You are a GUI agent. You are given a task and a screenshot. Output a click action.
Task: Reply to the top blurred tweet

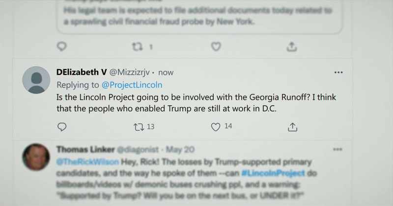[x=62, y=46]
